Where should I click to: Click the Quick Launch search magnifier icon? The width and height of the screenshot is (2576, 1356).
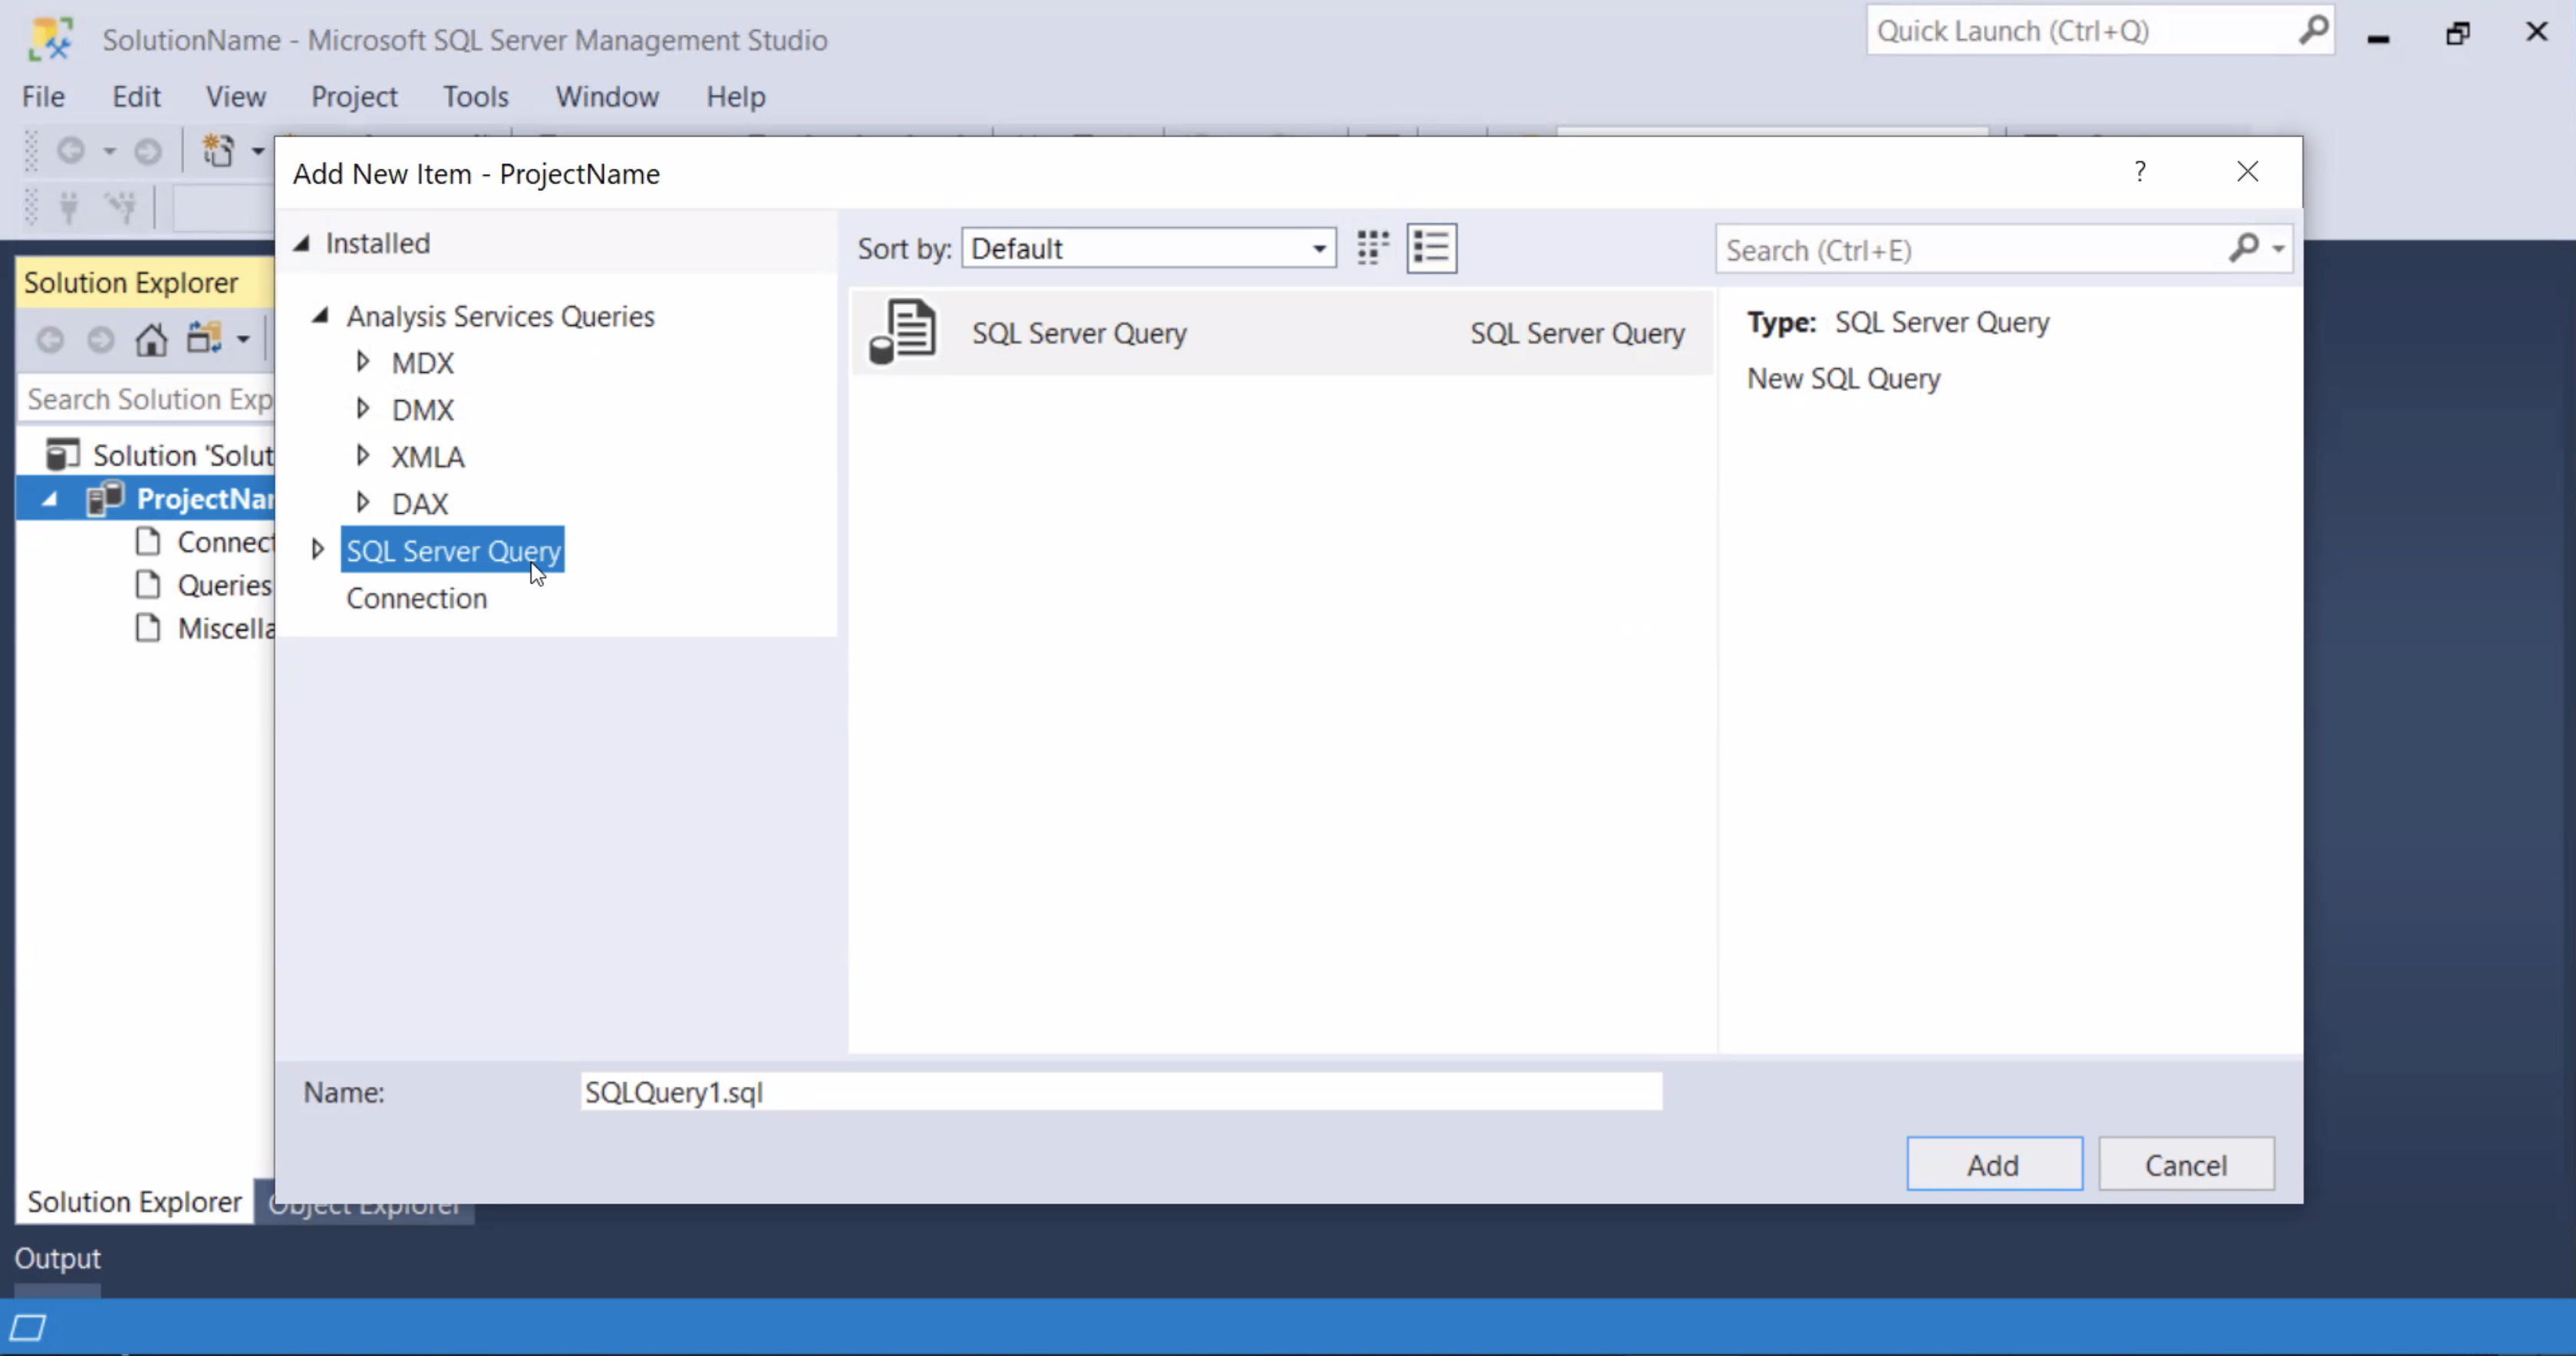point(2313,31)
